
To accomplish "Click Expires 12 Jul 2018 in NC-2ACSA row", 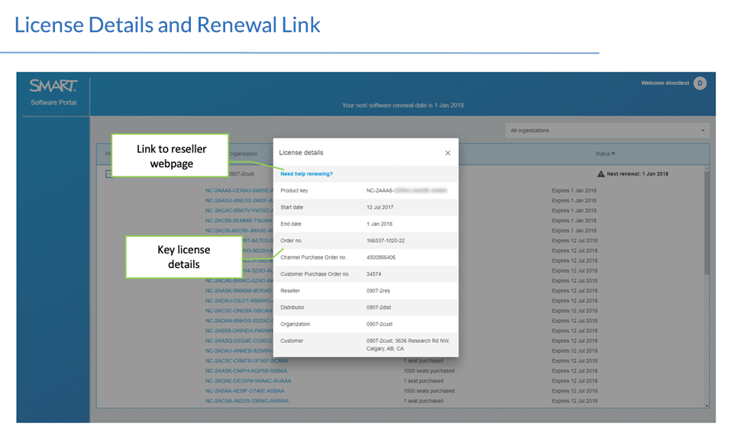I will (x=574, y=401).
